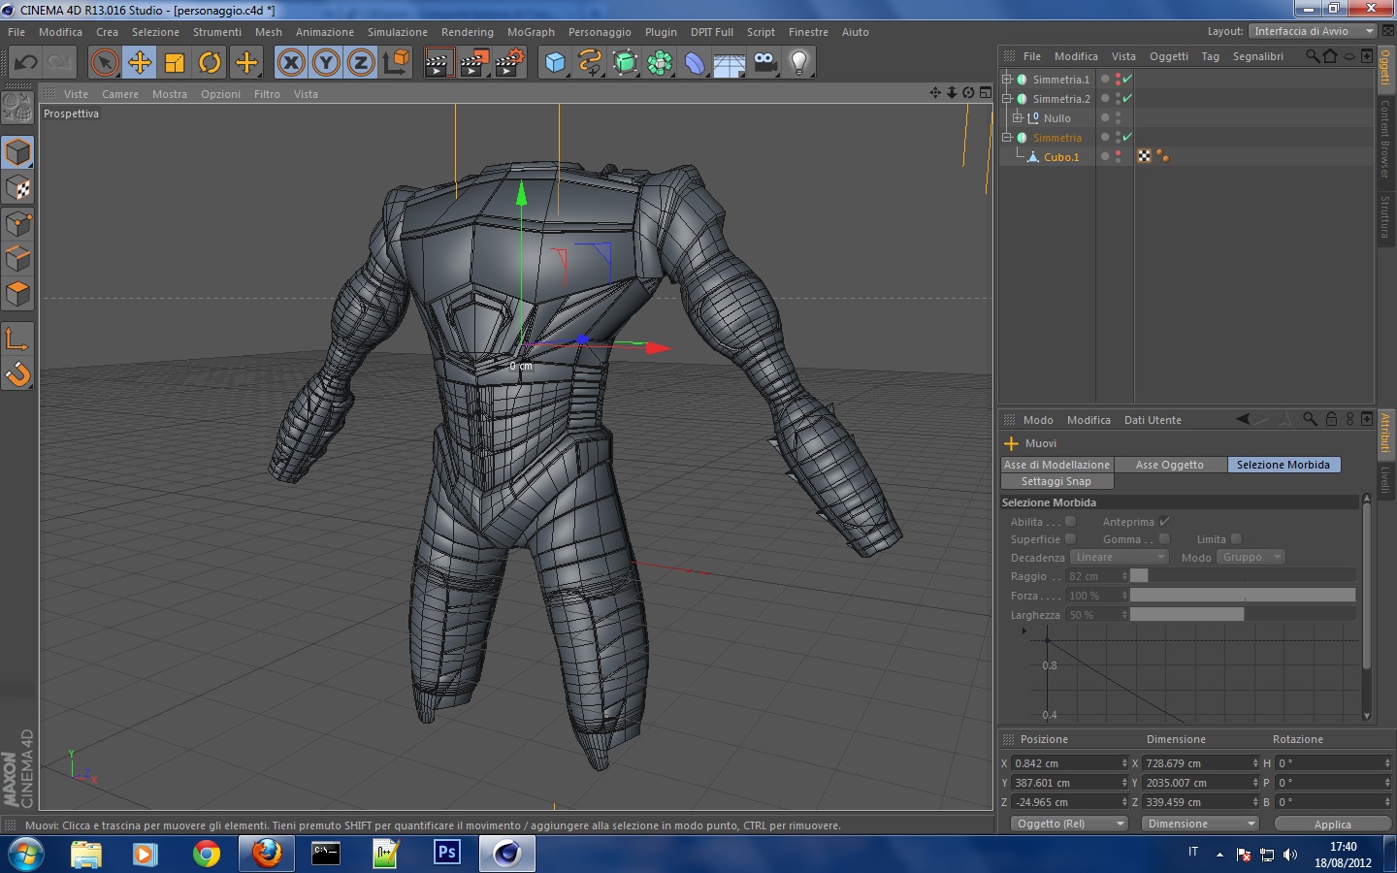Enable the Abilita checkbox
Image resolution: width=1397 pixels, height=873 pixels.
[x=1070, y=522]
